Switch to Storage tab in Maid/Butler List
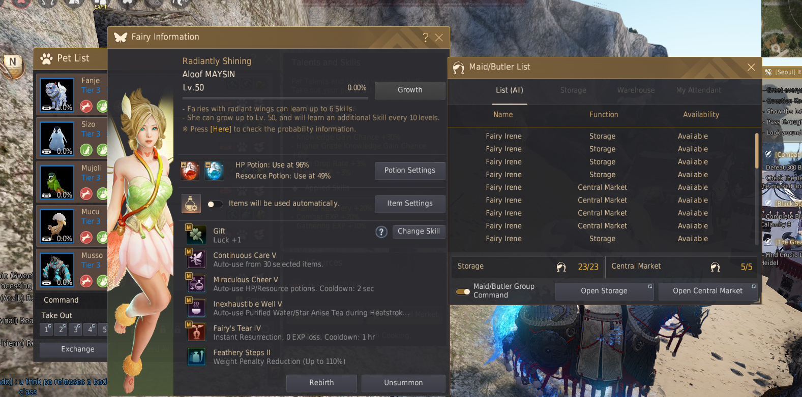This screenshot has height=397, width=802. [573, 90]
